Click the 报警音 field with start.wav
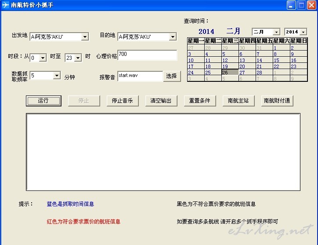The height and width of the screenshot is (245, 318). pyautogui.click(x=140, y=76)
